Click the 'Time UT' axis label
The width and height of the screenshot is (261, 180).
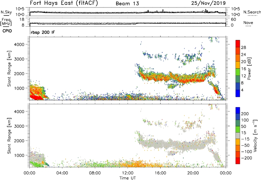tap(128, 178)
